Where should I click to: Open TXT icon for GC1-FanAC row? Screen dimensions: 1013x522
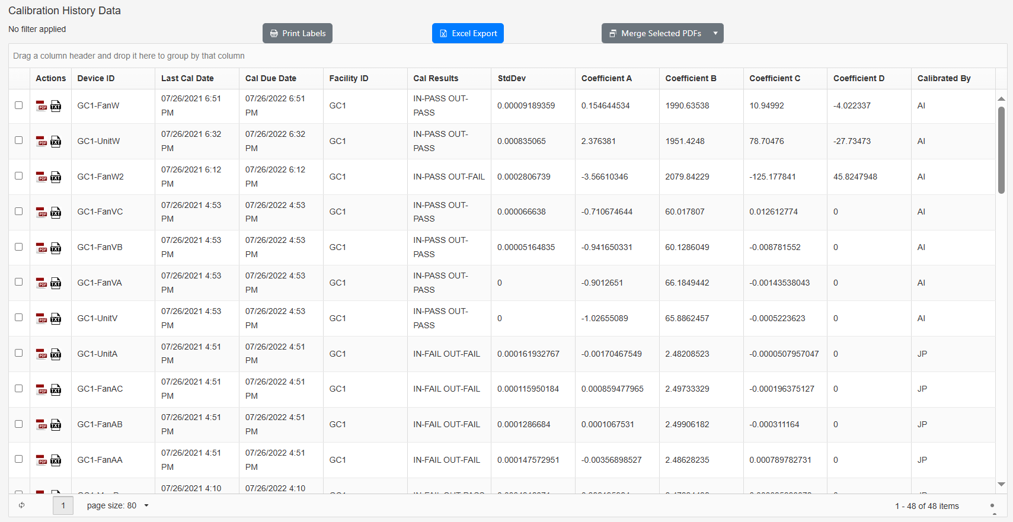point(56,389)
